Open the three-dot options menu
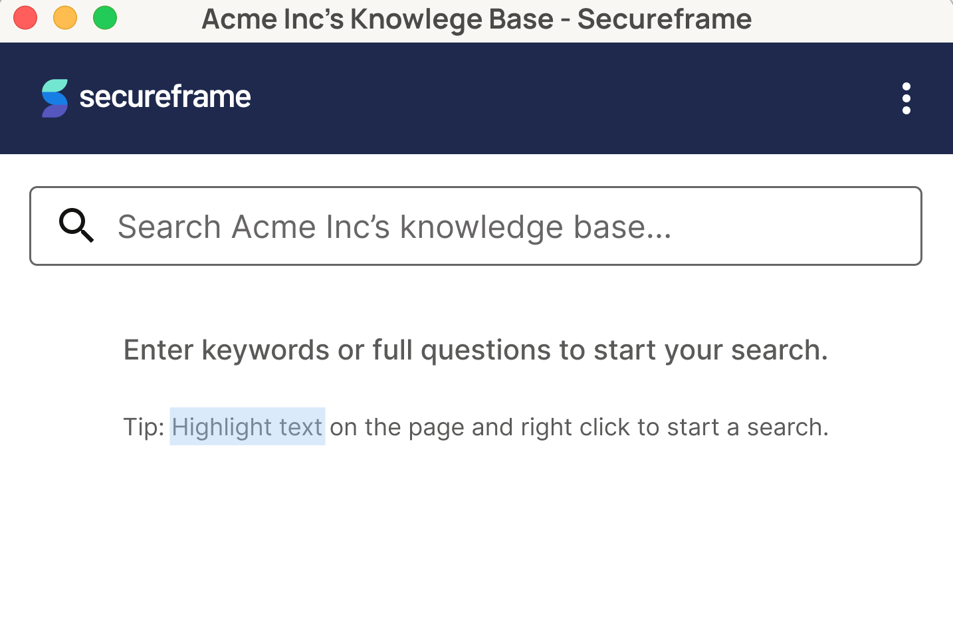This screenshot has height=628, width=953. pyautogui.click(x=906, y=98)
